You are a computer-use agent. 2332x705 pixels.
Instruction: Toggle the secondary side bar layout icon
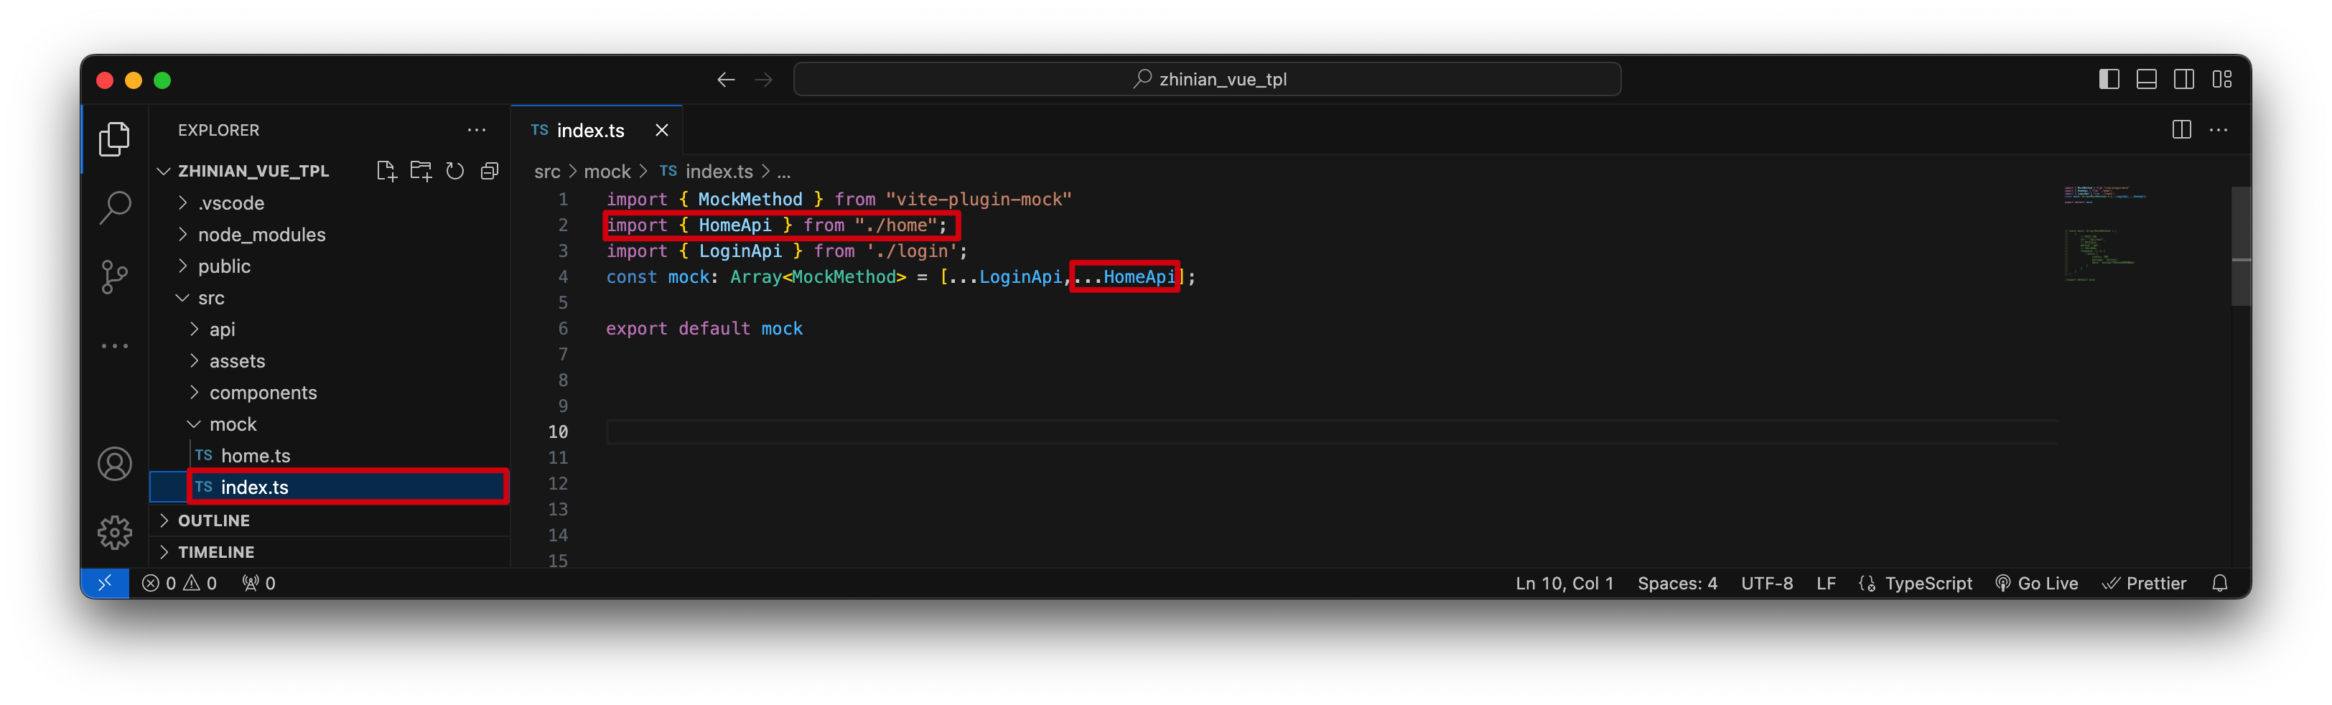pos(2184,80)
